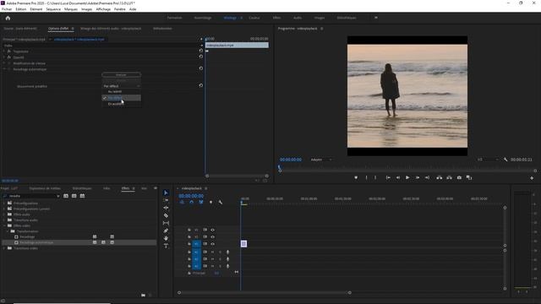Expand the Préconfigurations folder
The image size is (541, 304).
click(4, 203)
